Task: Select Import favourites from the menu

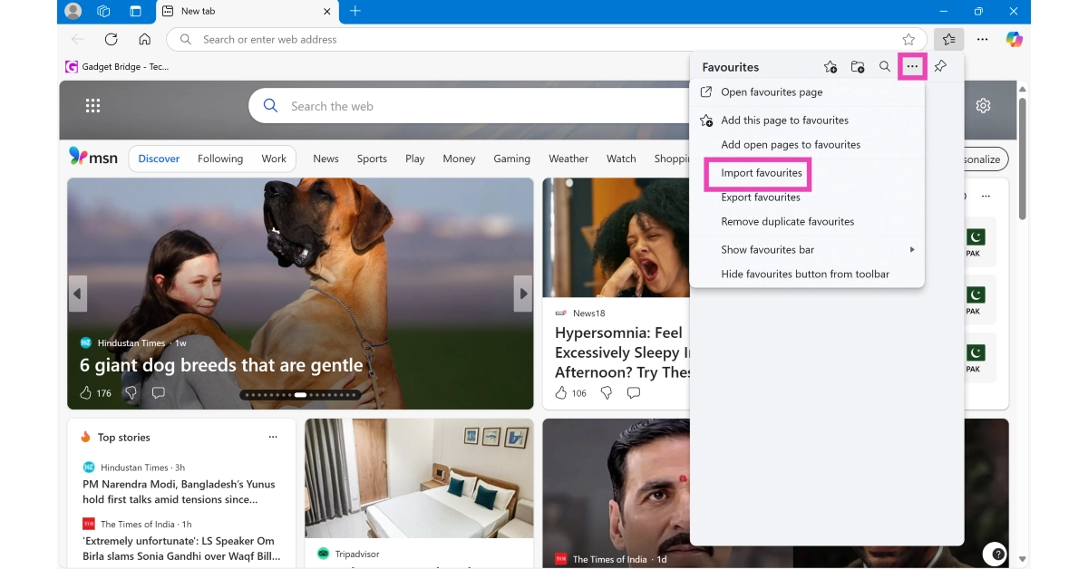Action: (x=761, y=172)
